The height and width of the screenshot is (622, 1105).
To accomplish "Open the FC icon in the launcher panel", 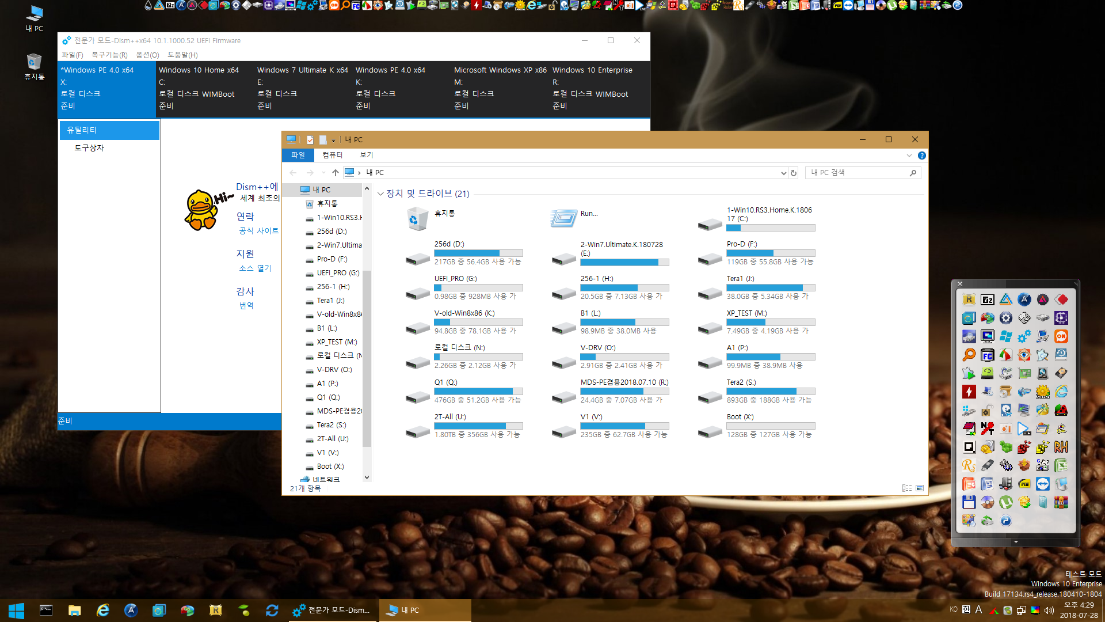I will click(987, 355).
